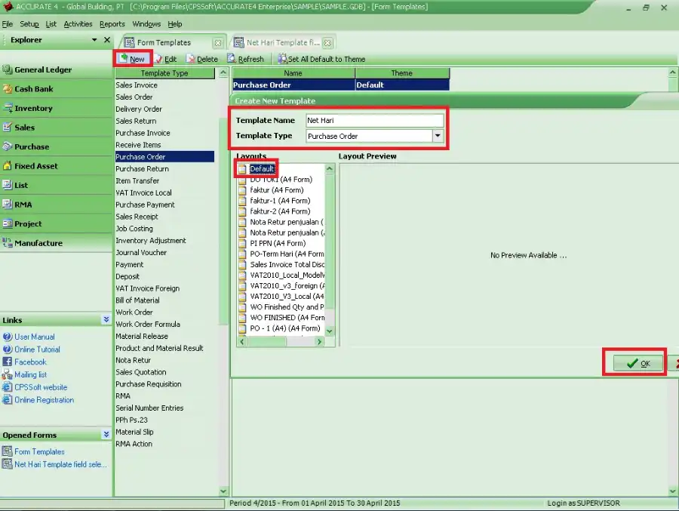Collapse the Opened Forms section
679x511 pixels.
coord(106,434)
